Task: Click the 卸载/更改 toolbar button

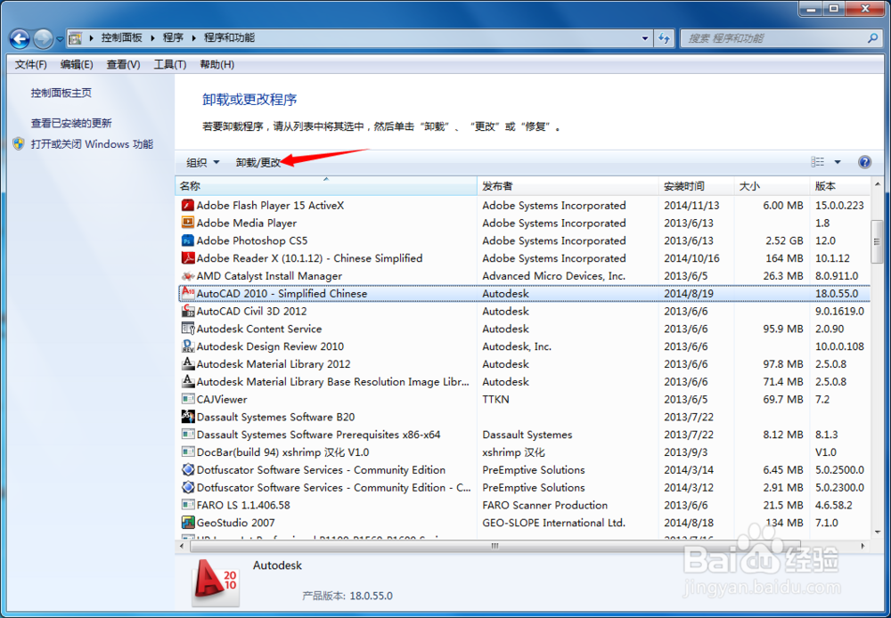Action: (x=258, y=162)
